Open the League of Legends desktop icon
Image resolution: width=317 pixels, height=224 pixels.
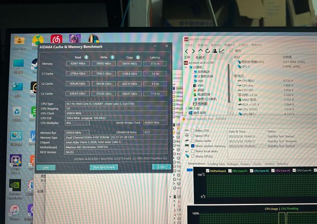pos(93,39)
